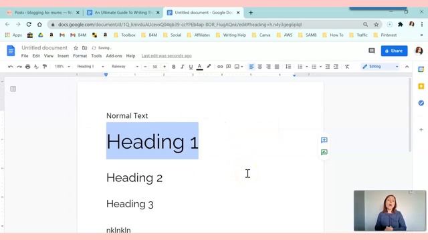The image size is (428, 240).
Task: Toggle underline formatting
Action: (191, 67)
